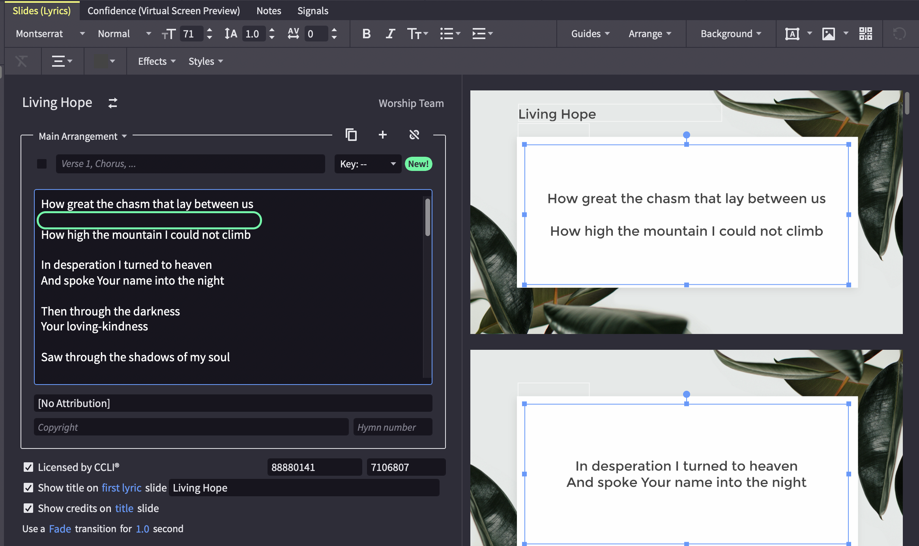This screenshot has height=546, width=919.
Task: Switch to the Notes tab
Action: [269, 11]
